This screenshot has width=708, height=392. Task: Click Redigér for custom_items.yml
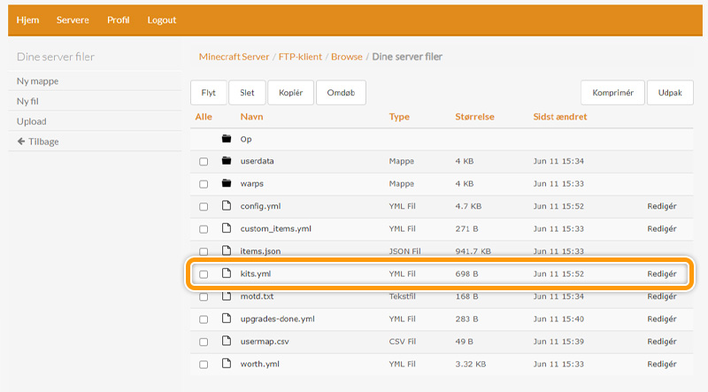(662, 228)
